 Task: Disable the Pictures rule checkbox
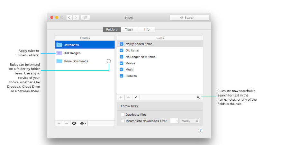tap(122, 76)
